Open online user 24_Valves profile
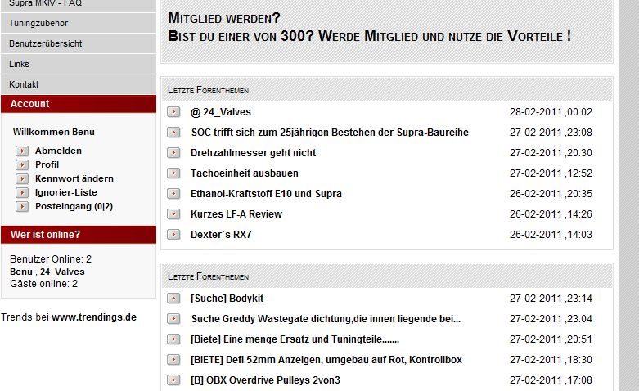The image size is (639, 391). pos(62,272)
